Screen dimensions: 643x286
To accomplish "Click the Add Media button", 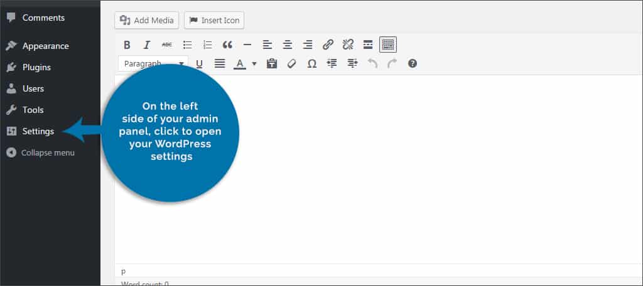I will [147, 21].
